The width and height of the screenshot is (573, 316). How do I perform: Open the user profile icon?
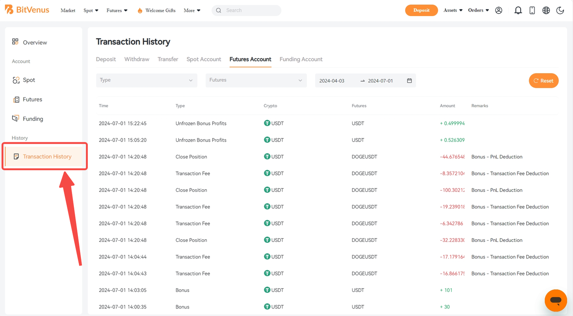tap(499, 10)
